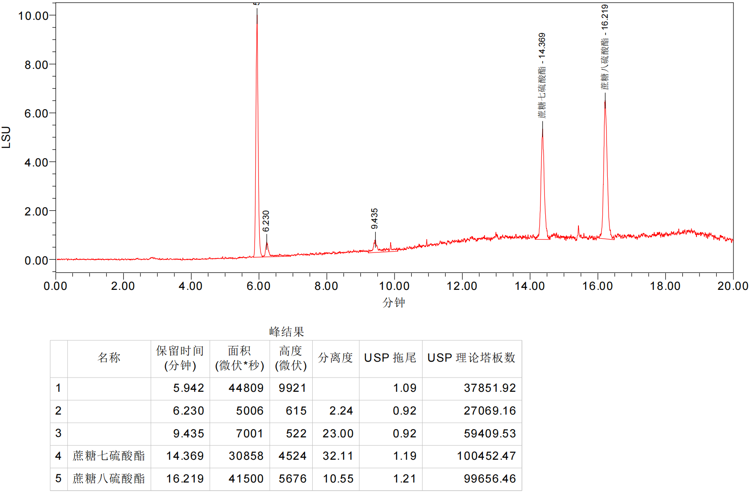This screenshot has height=495, width=749.
Task: Select the 高度 column header
Action: [x=291, y=358]
